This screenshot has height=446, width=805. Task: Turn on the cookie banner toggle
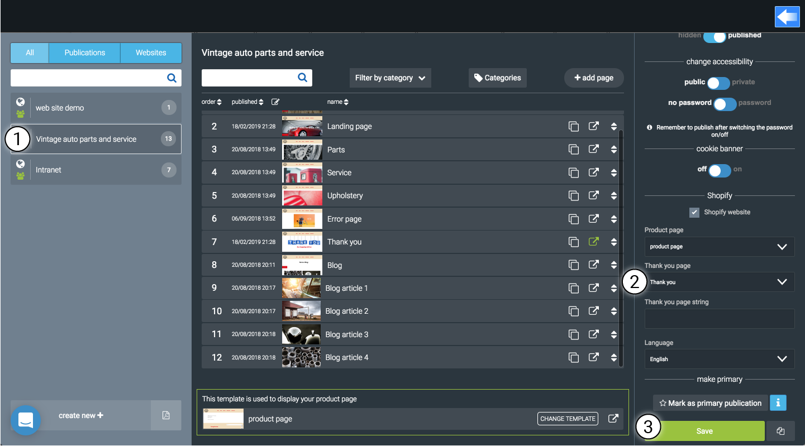(720, 170)
